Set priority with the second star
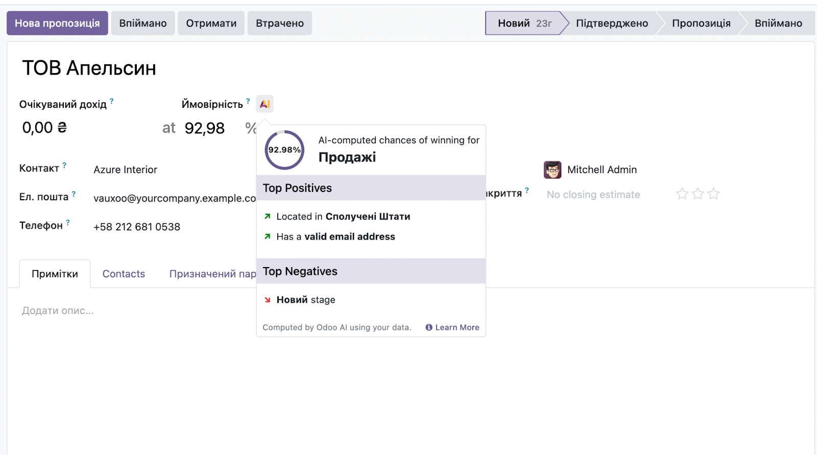 point(698,194)
